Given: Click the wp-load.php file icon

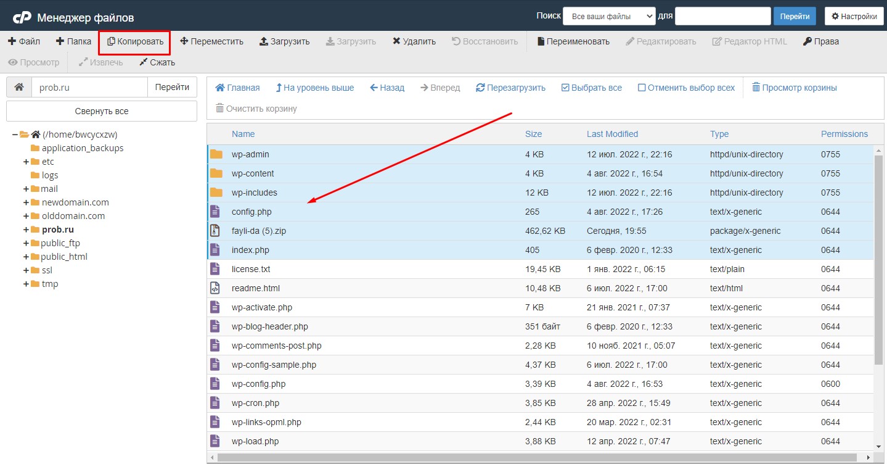Looking at the screenshot, I should [x=215, y=441].
